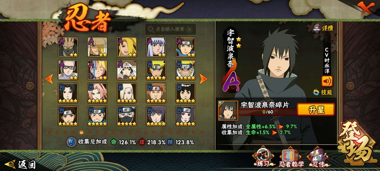Select pink-haired Sakura ninja portrait
The image size is (380, 171).
pyautogui.click(x=97, y=93)
